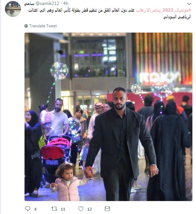The width and height of the screenshot is (196, 214).
Task: Click the الرياضي السوداني text line
Action: click(x=177, y=17)
